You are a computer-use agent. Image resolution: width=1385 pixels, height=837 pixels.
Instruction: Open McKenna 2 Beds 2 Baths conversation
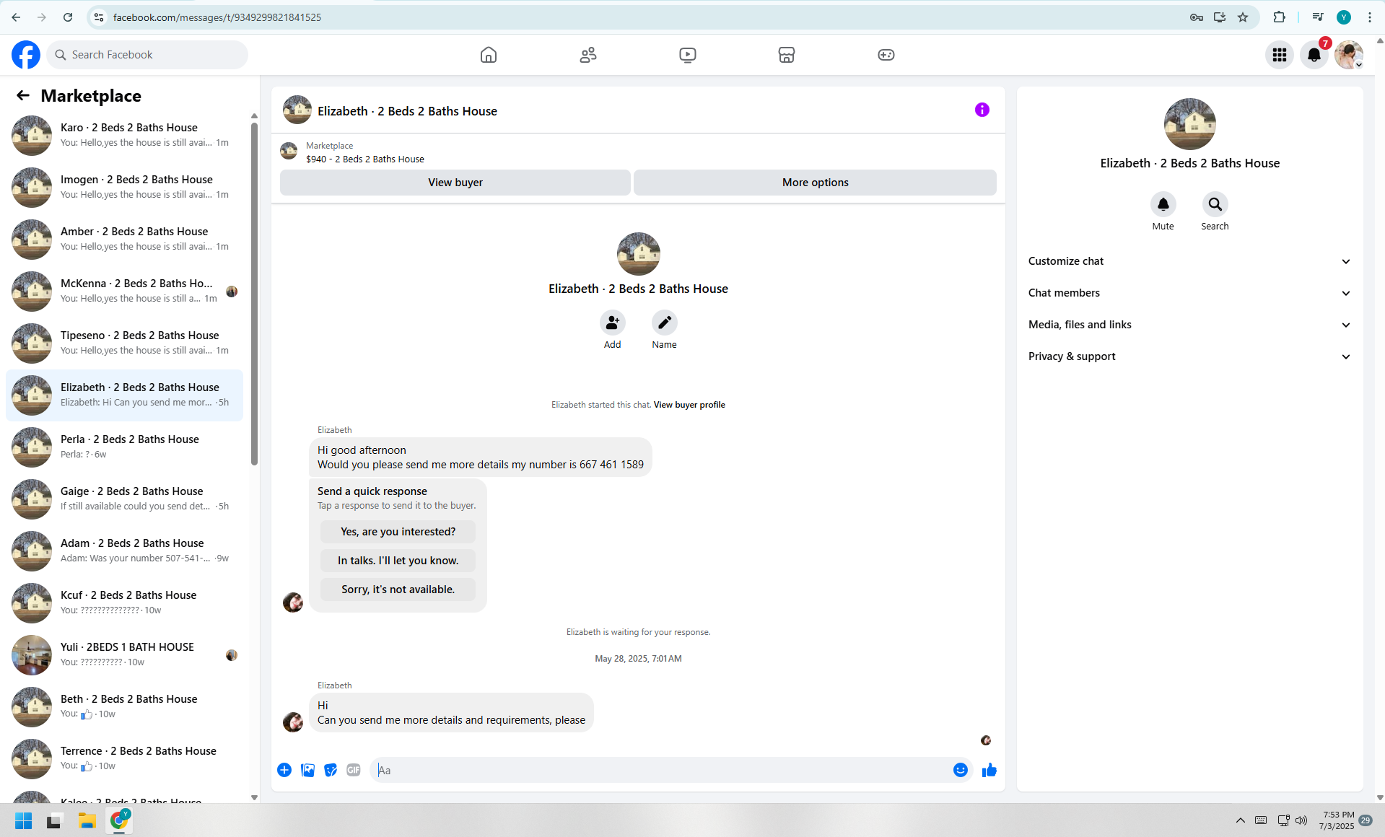(124, 292)
